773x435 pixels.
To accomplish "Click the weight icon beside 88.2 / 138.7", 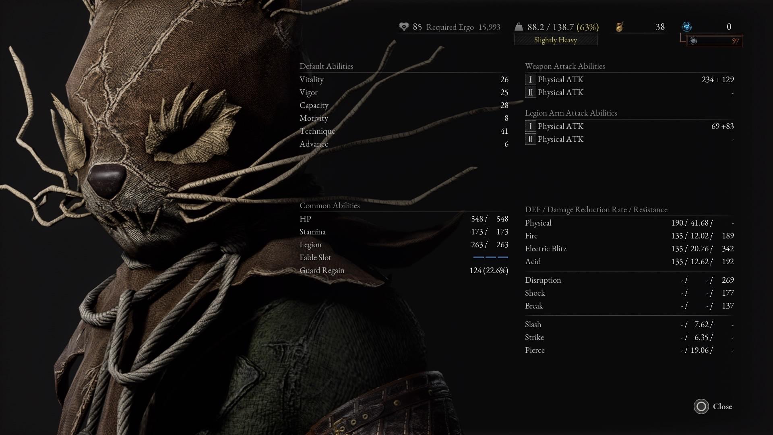I will point(519,27).
